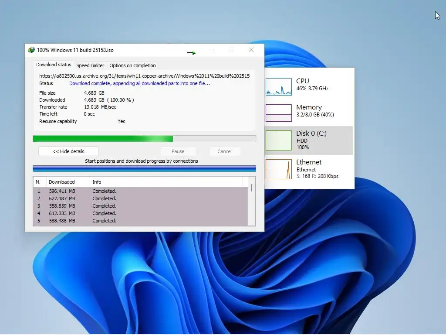Image resolution: width=446 pixels, height=335 pixels.
Task: Select connection row 1 with 596.411 MB
Action: tap(141, 191)
